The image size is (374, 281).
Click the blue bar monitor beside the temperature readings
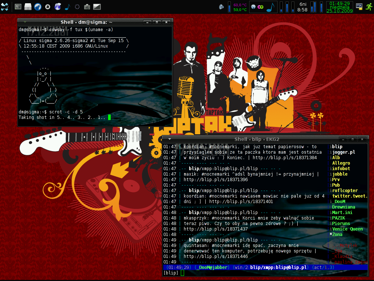[229, 7]
